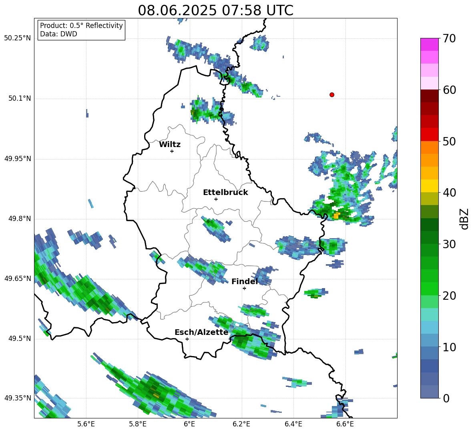This screenshot has height=432, width=474.
Task: Pick the yellow colorbar swatch above 40
Action: pos(429,186)
